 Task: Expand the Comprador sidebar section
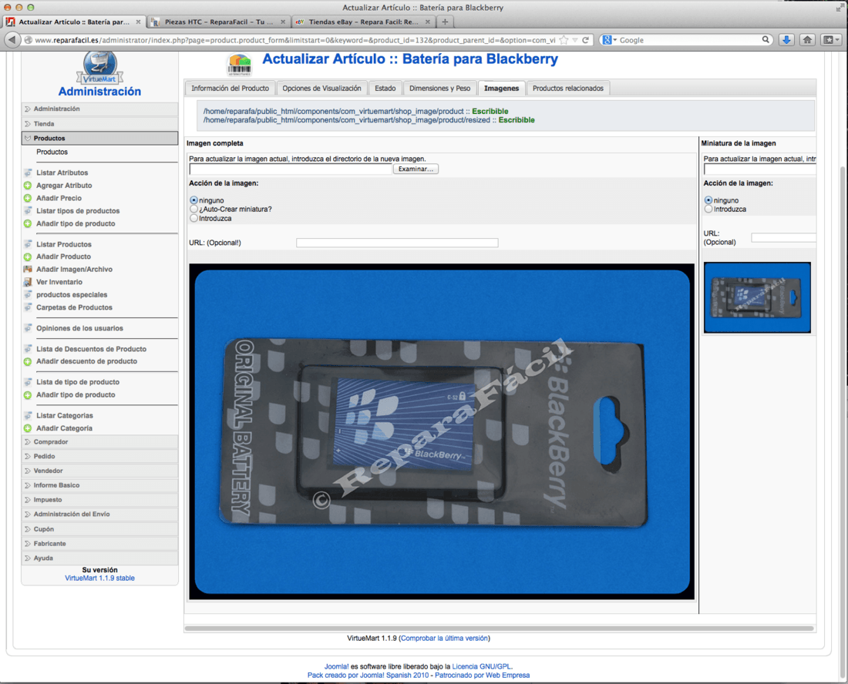tap(100, 442)
